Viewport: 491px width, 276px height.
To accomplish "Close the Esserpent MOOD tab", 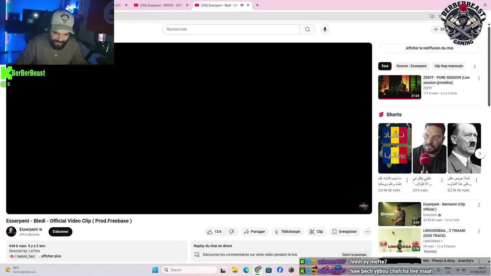I will pyautogui.click(x=187, y=5).
